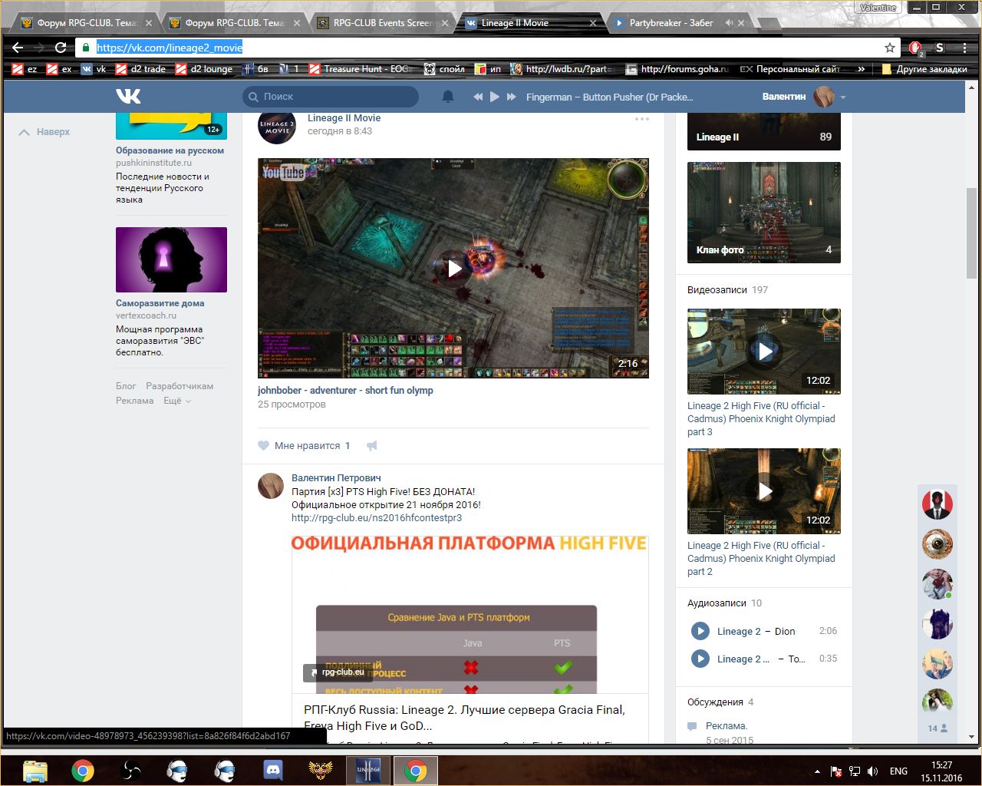982x786 pixels.
Task: Open Discord from the Windows taskbar
Action: 272,770
